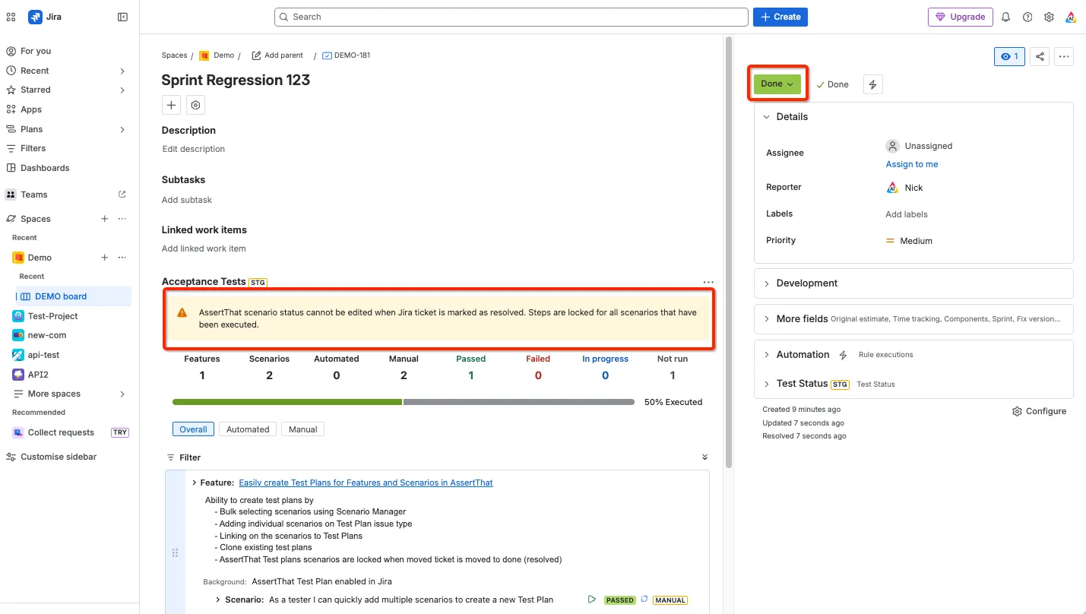Click the share icon for this issue
The image size is (1086, 614).
coord(1040,56)
